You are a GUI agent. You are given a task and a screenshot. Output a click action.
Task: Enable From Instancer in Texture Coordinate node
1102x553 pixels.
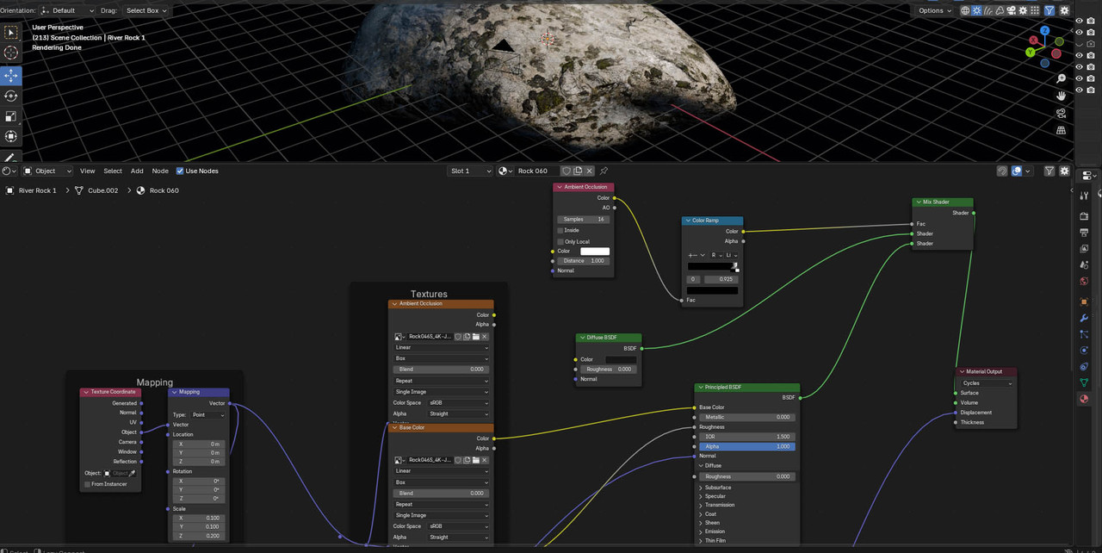tap(87, 484)
